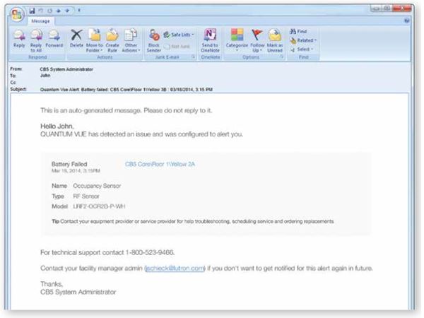
Task: Click the Tip troubleshooting line
Action: tap(192, 221)
